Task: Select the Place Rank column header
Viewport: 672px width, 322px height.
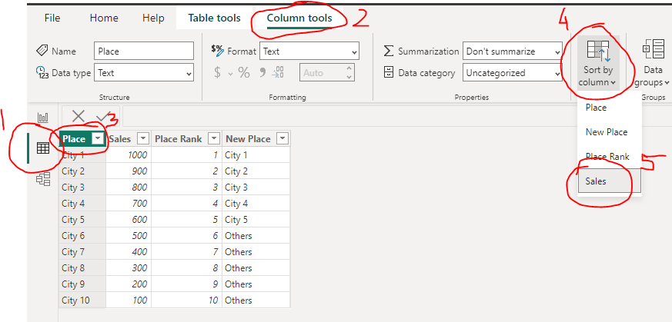Action: (x=179, y=138)
